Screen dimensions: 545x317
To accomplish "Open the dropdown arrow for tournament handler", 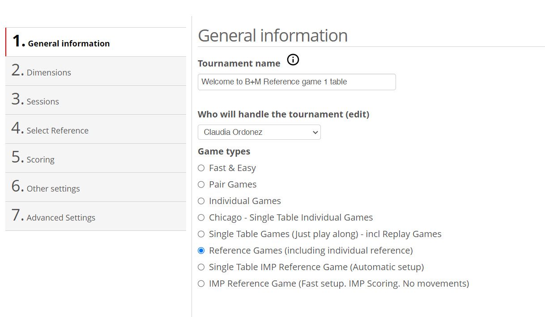I will (315, 132).
